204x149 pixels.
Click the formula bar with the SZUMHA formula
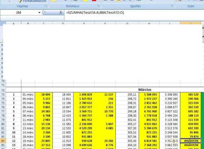[x=134, y=13]
